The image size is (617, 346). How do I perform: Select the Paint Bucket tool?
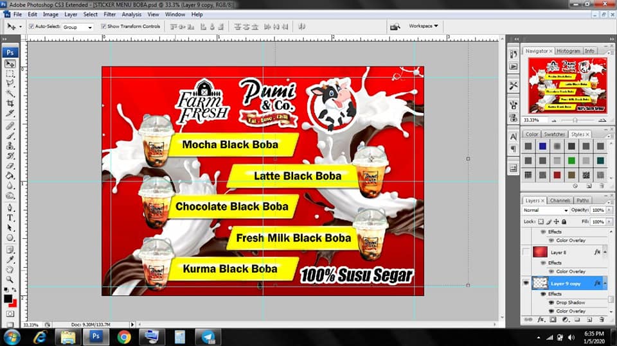point(10,175)
